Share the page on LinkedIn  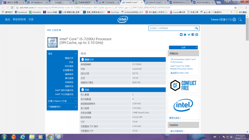click(197, 35)
